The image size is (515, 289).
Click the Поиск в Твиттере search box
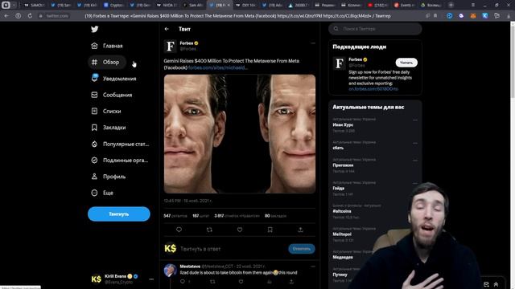pyautogui.click(x=375, y=29)
